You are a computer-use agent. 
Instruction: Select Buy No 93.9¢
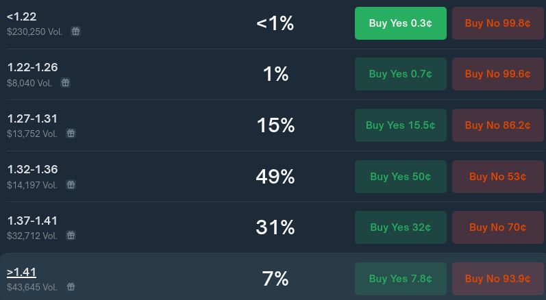tap(498, 279)
